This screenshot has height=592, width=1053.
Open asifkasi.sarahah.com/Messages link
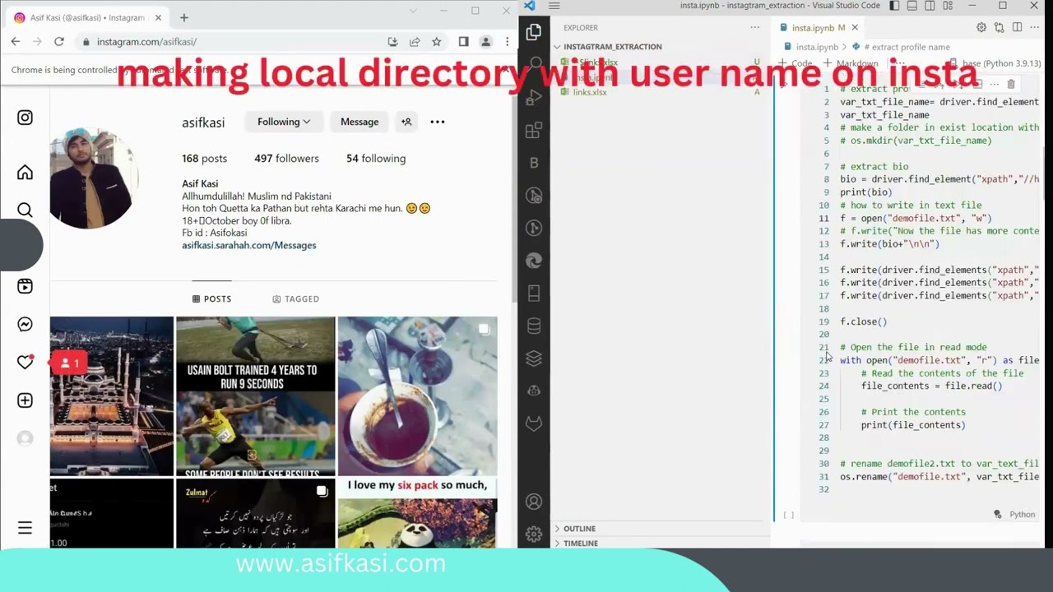click(249, 245)
